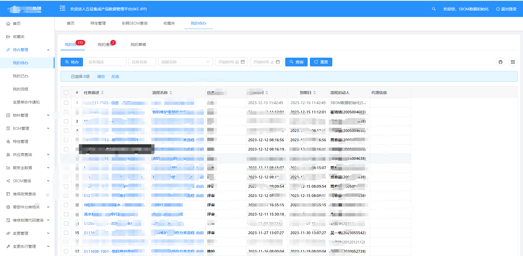Click 特性管理 sidebar icon
This screenshot has height=256, width=523.
click(x=8, y=142)
